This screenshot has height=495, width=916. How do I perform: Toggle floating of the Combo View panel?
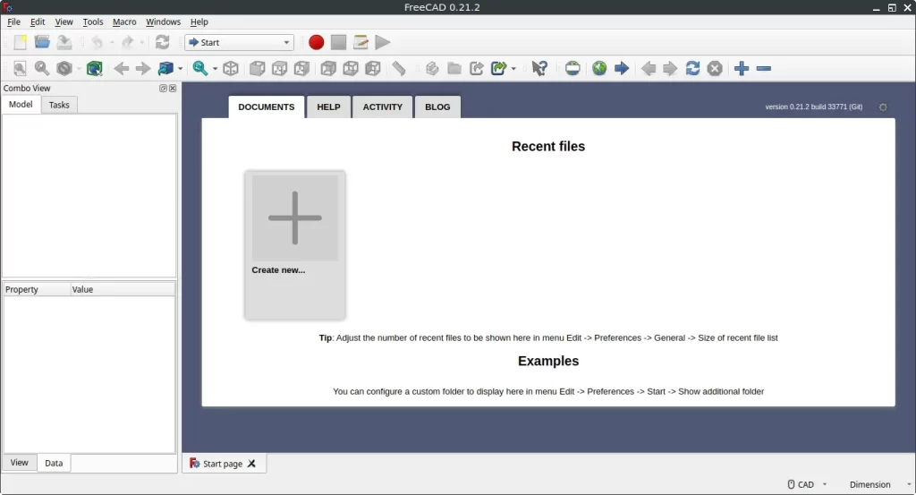click(x=163, y=89)
